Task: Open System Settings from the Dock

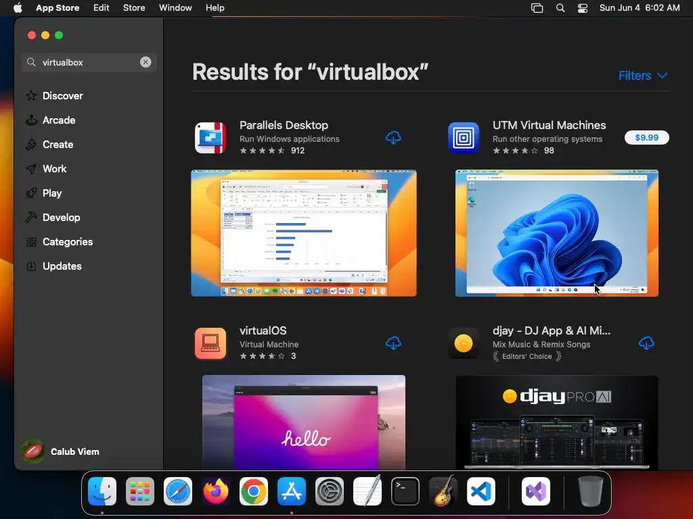Action: pos(330,491)
